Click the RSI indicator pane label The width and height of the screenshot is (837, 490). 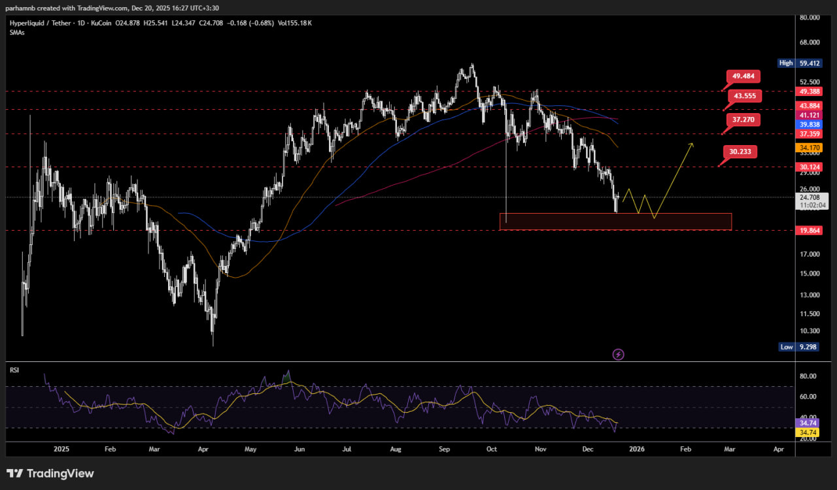pos(14,370)
